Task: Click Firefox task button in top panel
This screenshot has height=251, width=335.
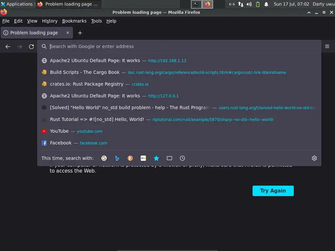Action: 68,4
